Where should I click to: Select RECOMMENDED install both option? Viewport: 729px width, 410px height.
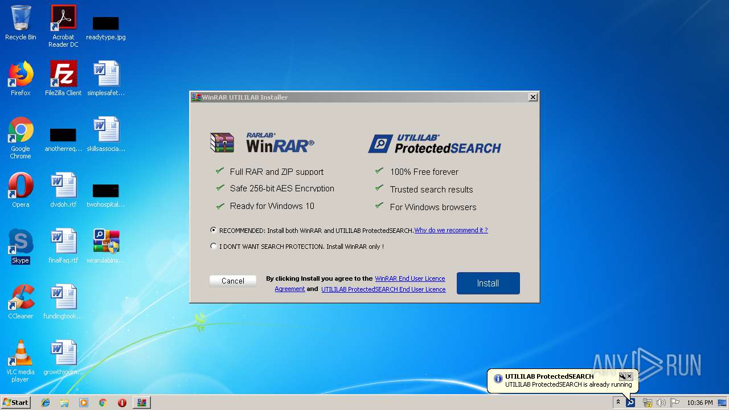tap(214, 231)
